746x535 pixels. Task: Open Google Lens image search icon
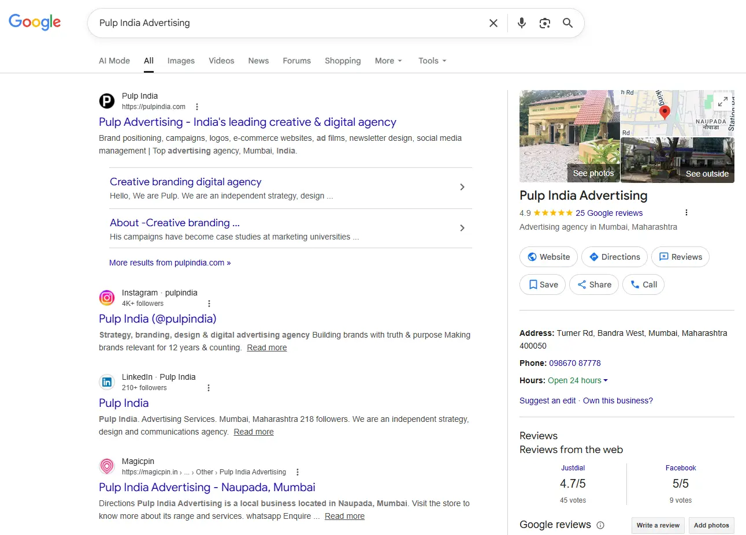tap(544, 23)
